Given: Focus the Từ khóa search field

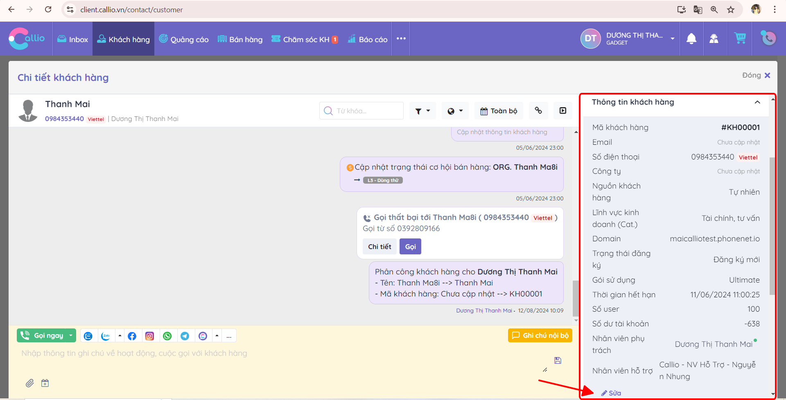Looking at the screenshot, I should [x=361, y=111].
